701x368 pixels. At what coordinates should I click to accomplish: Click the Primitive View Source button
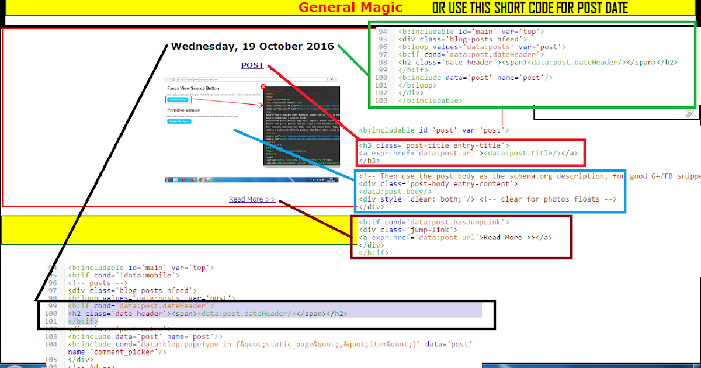(x=179, y=121)
